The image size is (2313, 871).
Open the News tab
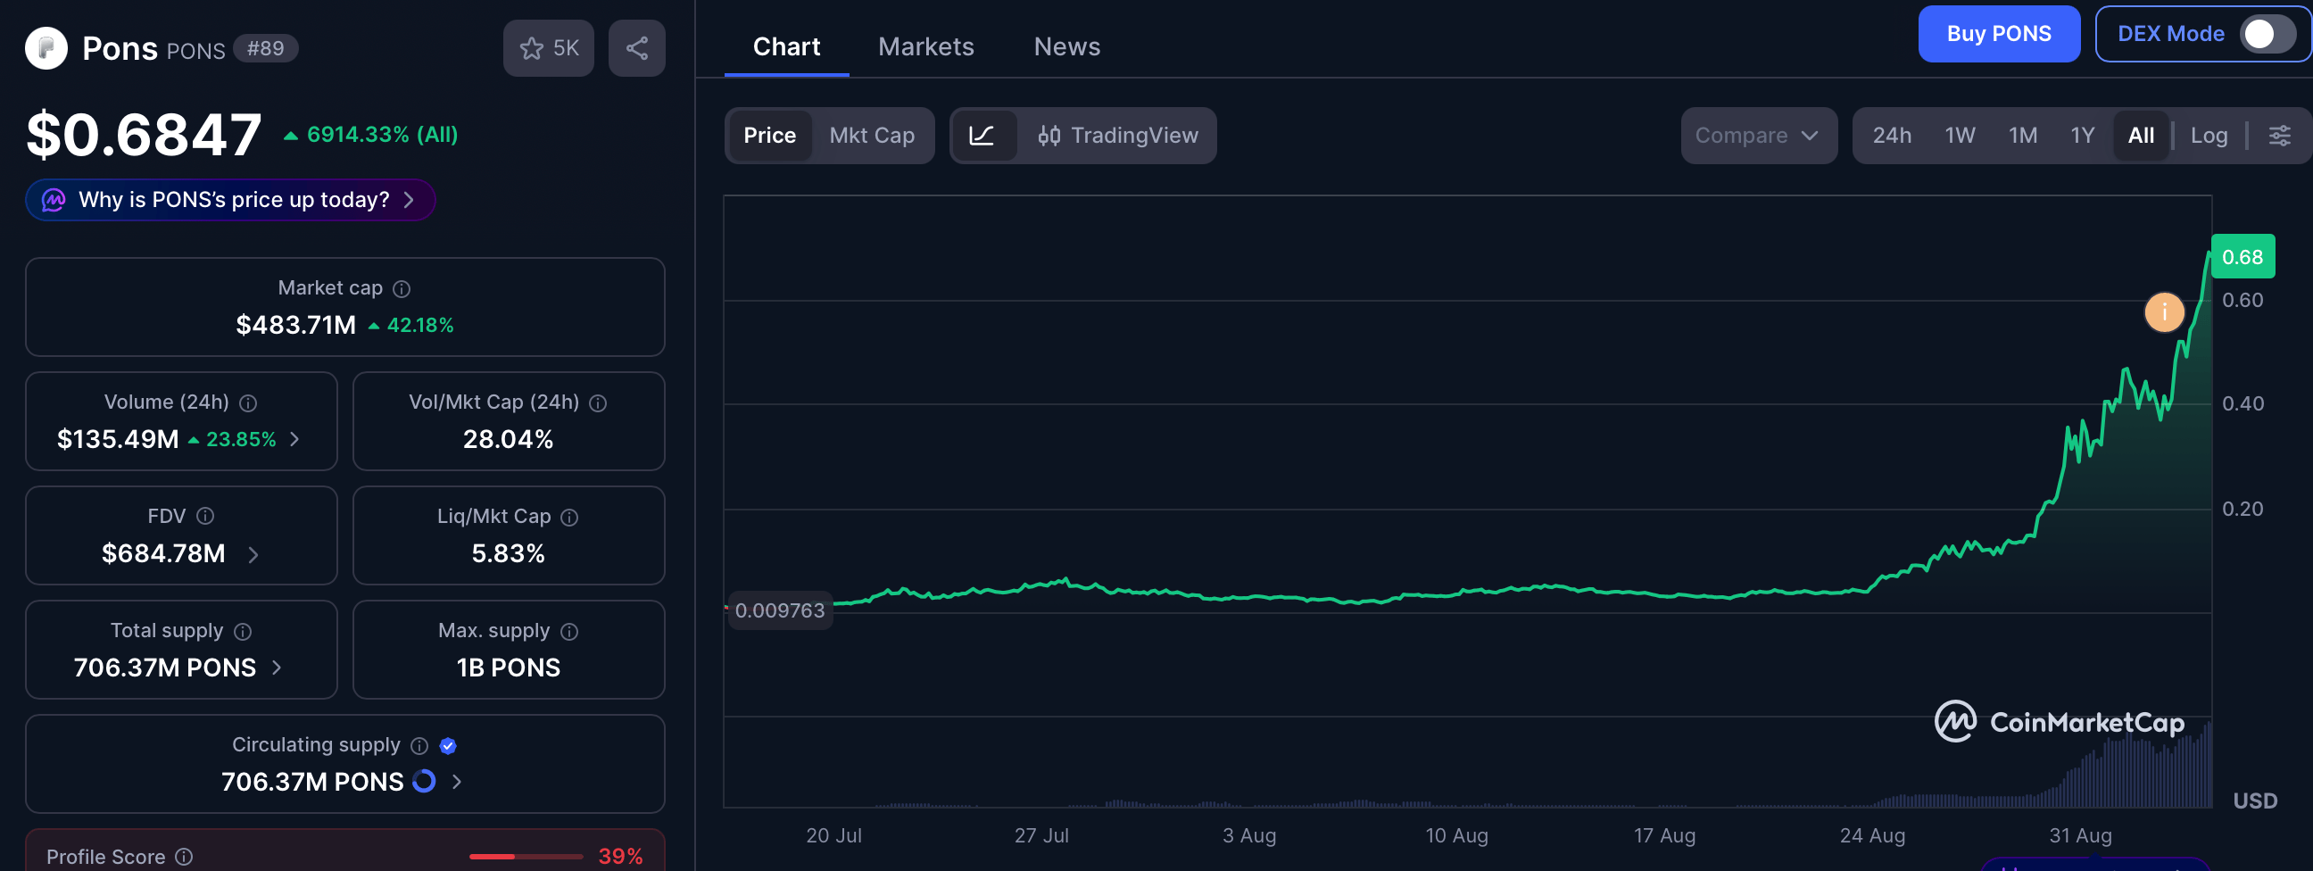point(1066,46)
